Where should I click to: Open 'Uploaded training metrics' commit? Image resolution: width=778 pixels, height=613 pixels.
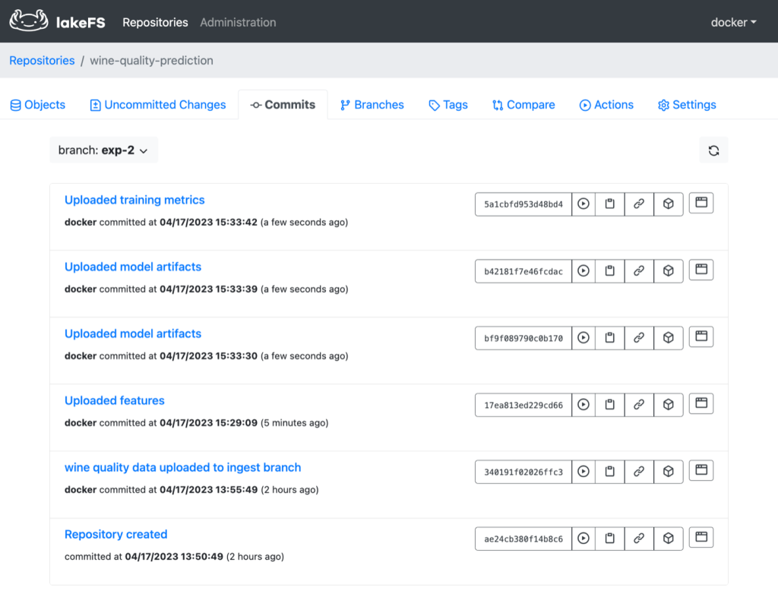click(x=134, y=200)
